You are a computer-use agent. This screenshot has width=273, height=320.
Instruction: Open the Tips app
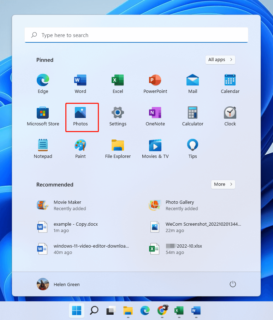[192, 148]
